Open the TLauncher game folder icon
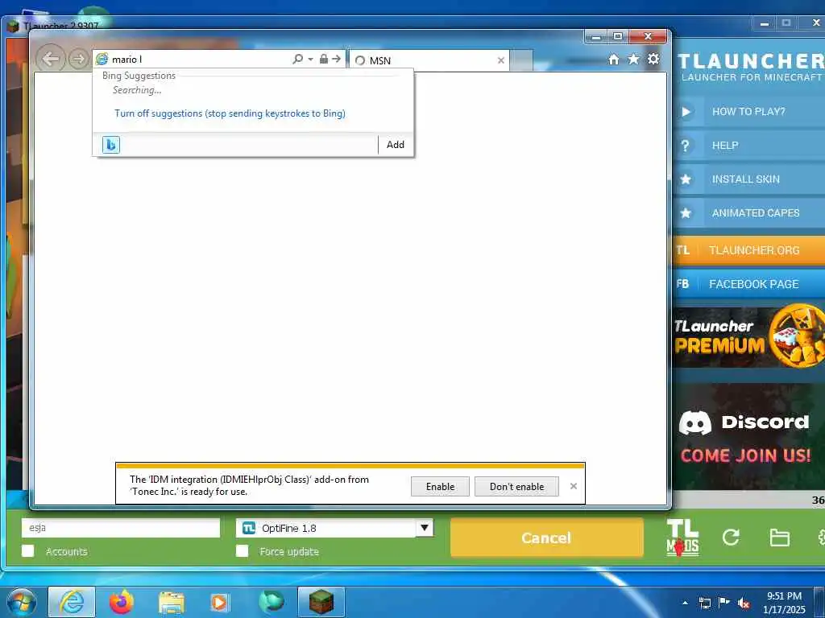 779,538
